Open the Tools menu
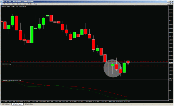174x106 pixels. click(x=24, y=4)
